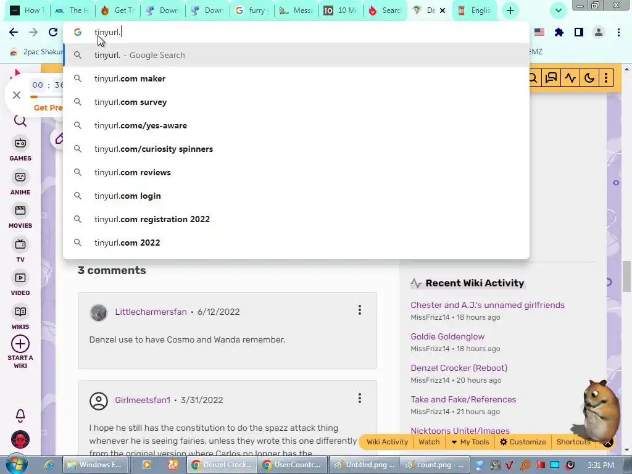Click Shortcuts in bottom toolbar
The height and width of the screenshot is (474, 632).
coord(573,442)
